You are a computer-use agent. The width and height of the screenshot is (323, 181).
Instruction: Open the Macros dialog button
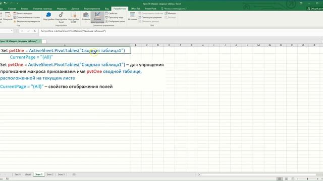(x=8, y=17)
